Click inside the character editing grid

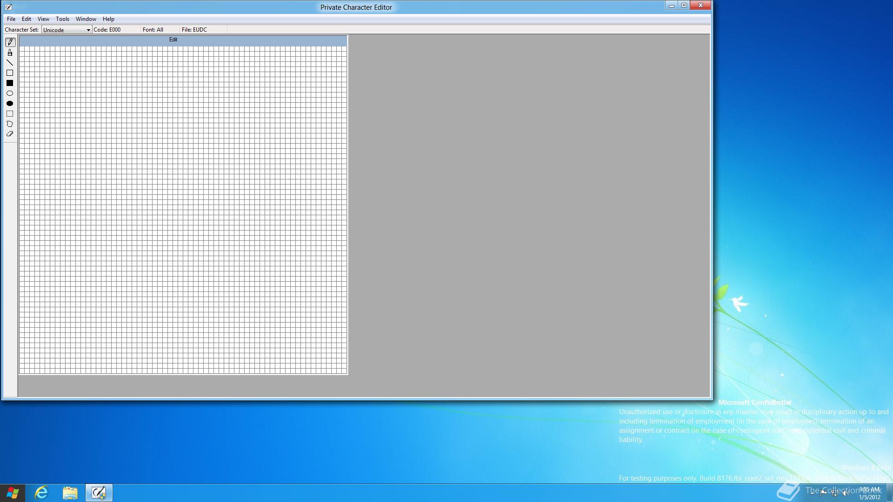(183, 210)
